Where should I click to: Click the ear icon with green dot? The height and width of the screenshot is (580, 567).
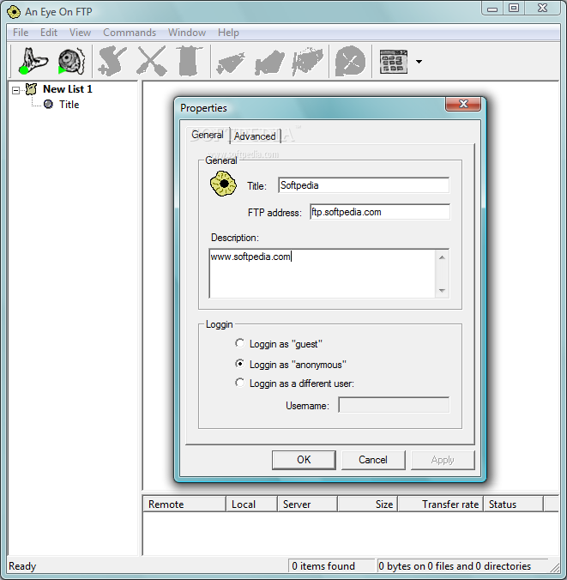(33, 61)
